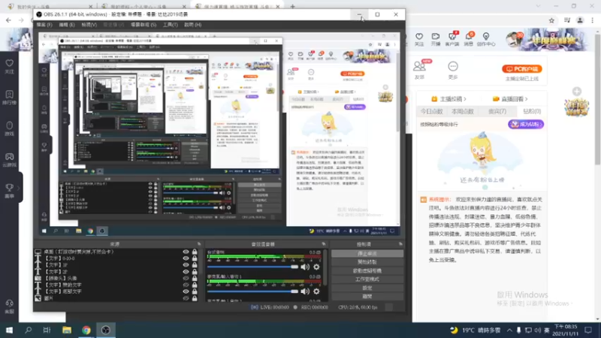Viewport: 601px width, 338px height.
Task: Mute the 台式音訊 speaker icon in mixer
Action: (305, 267)
